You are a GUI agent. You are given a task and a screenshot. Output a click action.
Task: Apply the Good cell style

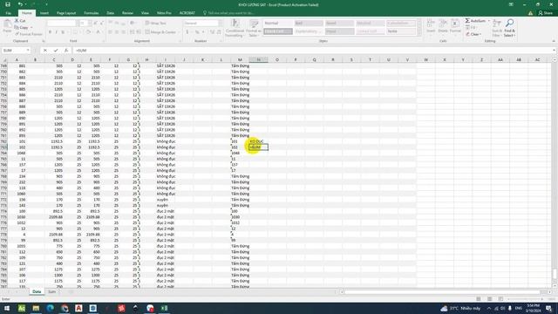click(339, 24)
